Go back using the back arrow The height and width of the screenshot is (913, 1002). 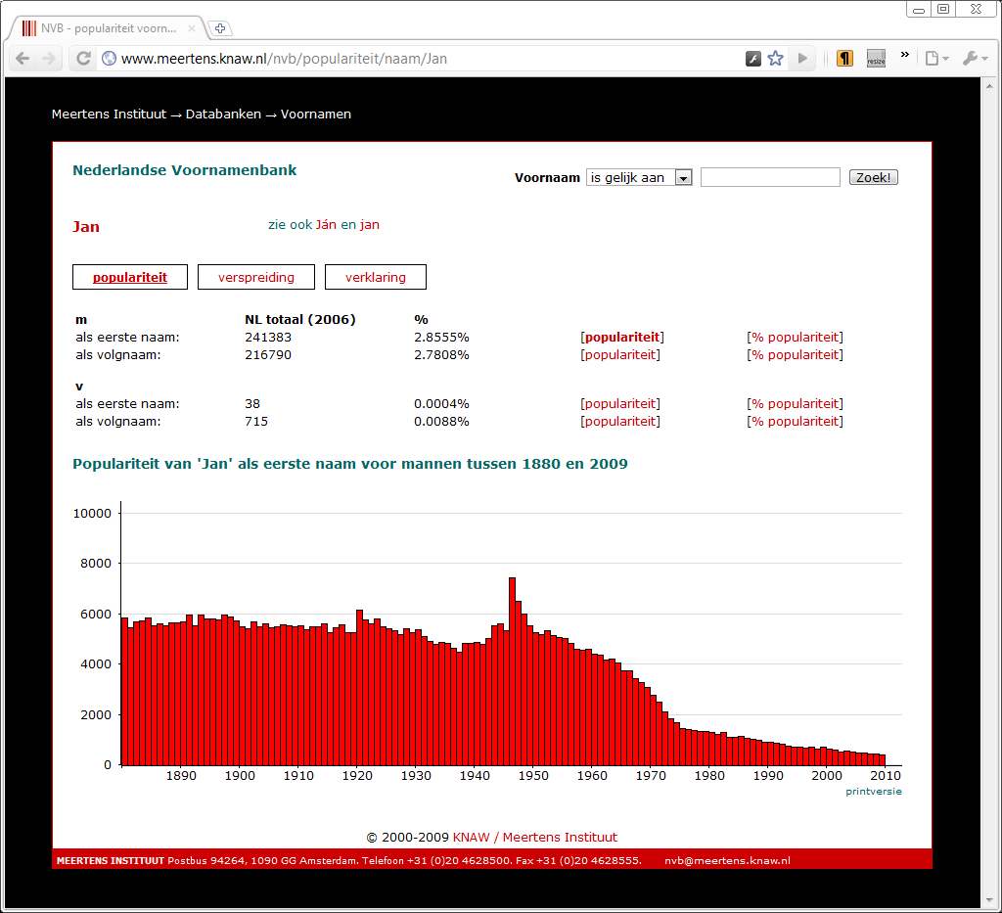(x=23, y=58)
